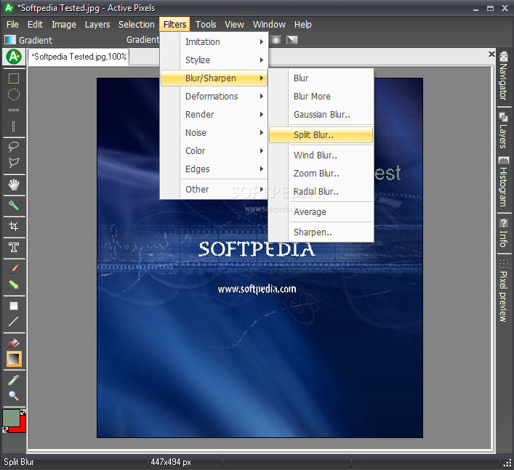Open the Layers menu in menu bar
Viewport: 514px width, 470px height.
pyautogui.click(x=97, y=25)
